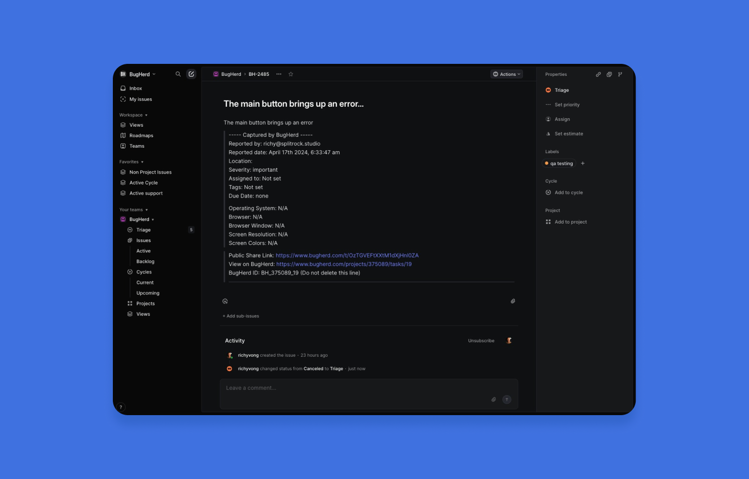The width and height of the screenshot is (749, 479).
Task: Add an emoji reaction to the issue description
Action: (225, 301)
